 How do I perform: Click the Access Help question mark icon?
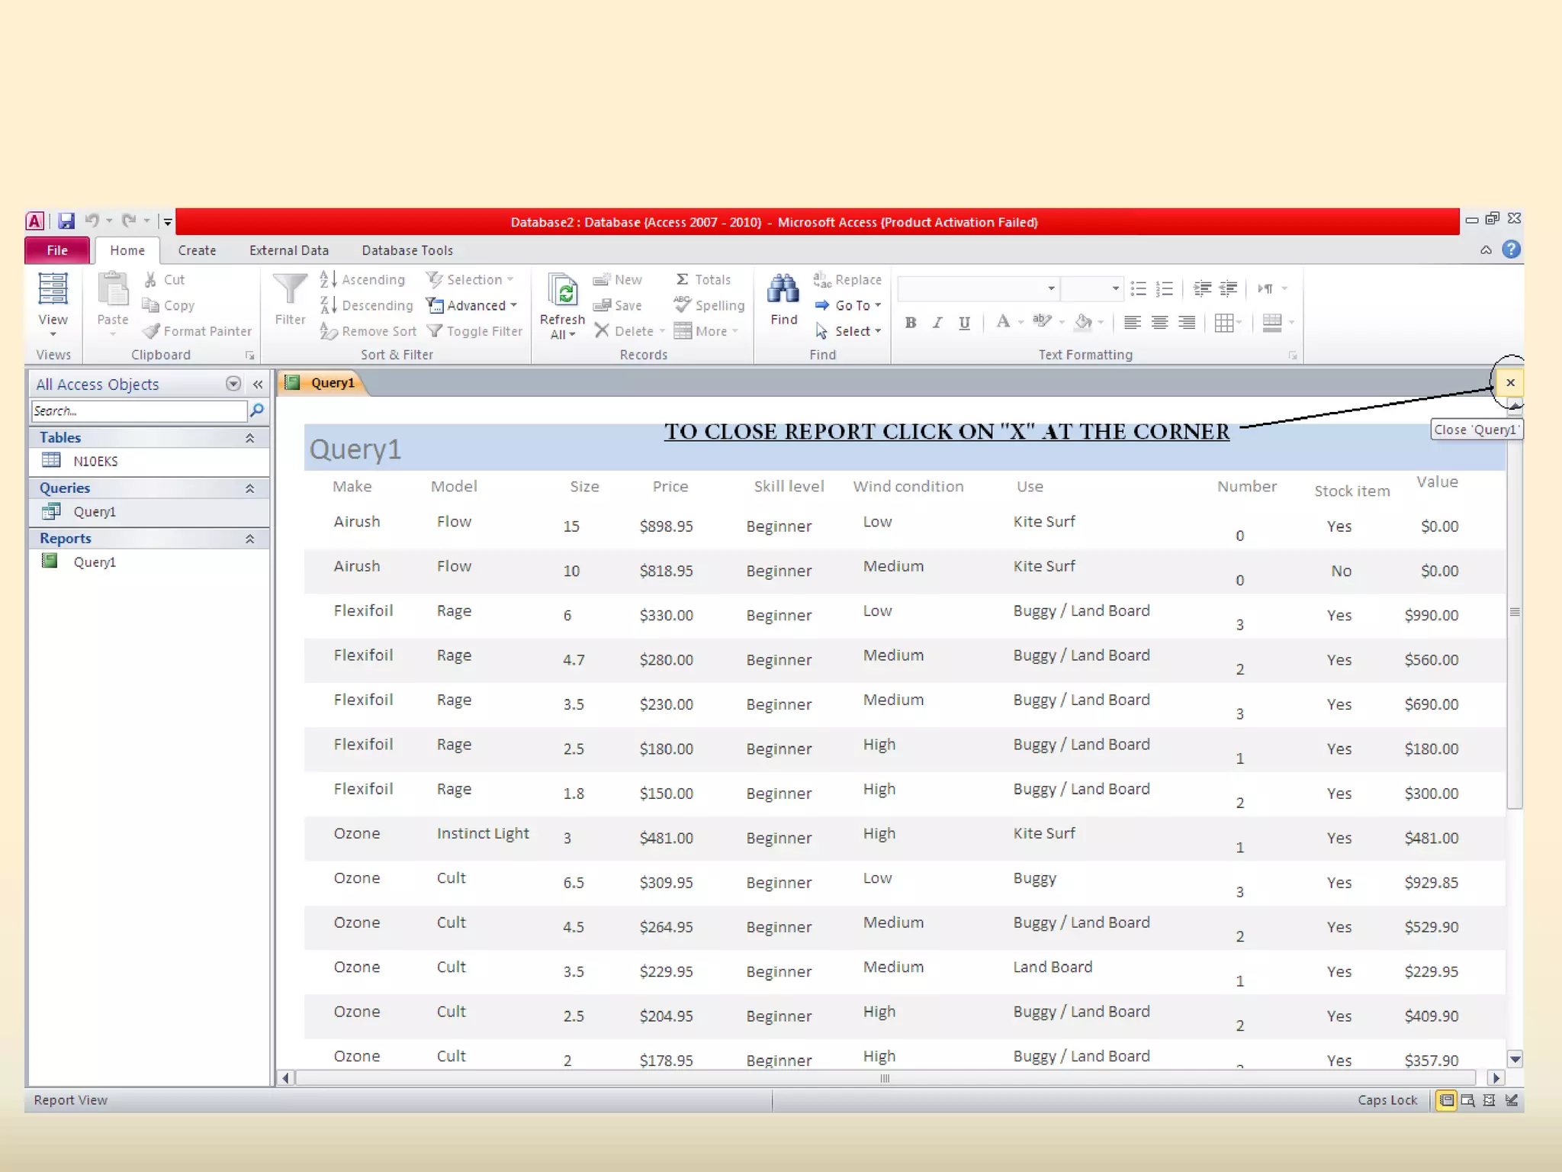point(1510,250)
